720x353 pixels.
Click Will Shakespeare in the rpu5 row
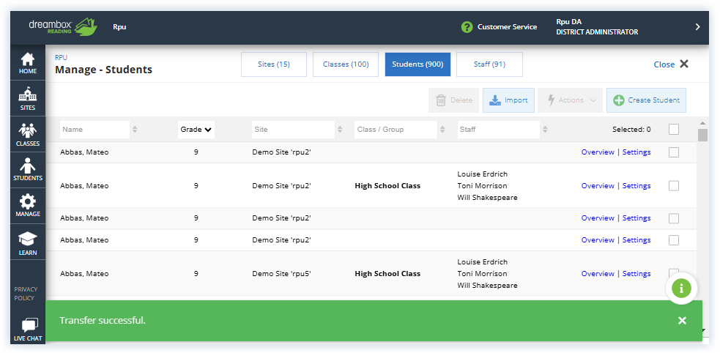[487, 286]
